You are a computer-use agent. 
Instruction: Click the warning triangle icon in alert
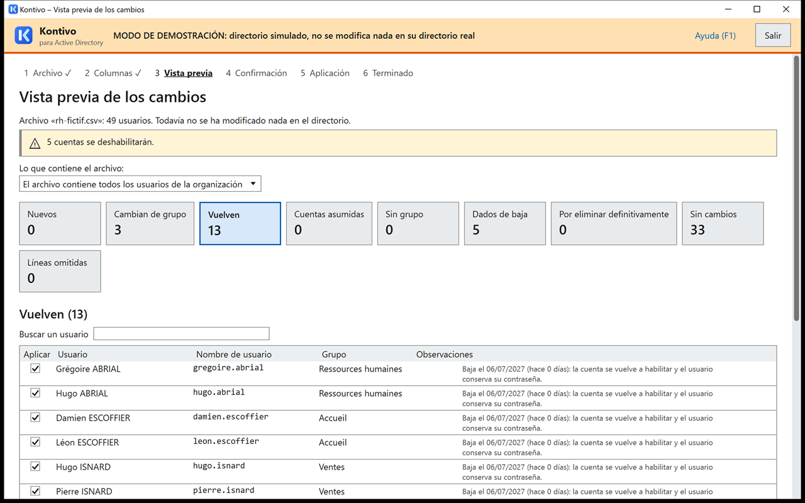point(35,143)
